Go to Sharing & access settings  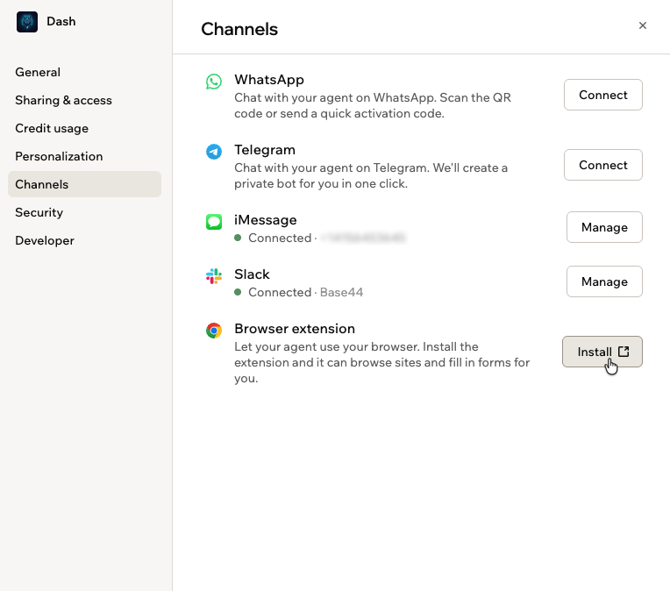click(x=84, y=101)
